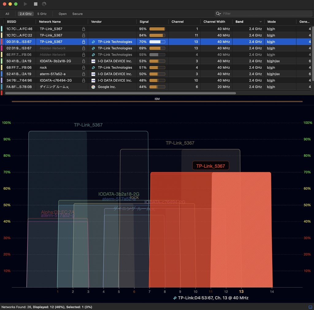Click the TP-Link:D4:53:67 Ch. 13 caption
The image size is (314, 310).
pyautogui.click(x=213, y=298)
